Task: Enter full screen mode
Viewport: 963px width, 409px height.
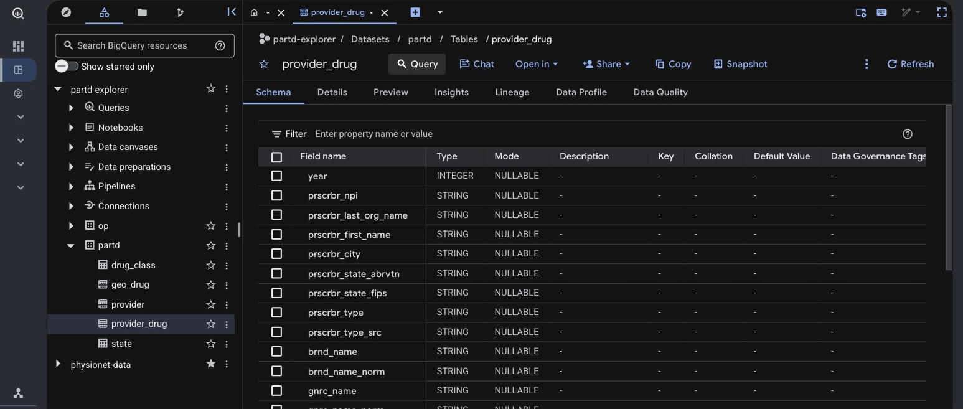Action: pyautogui.click(x=942, y=12)
